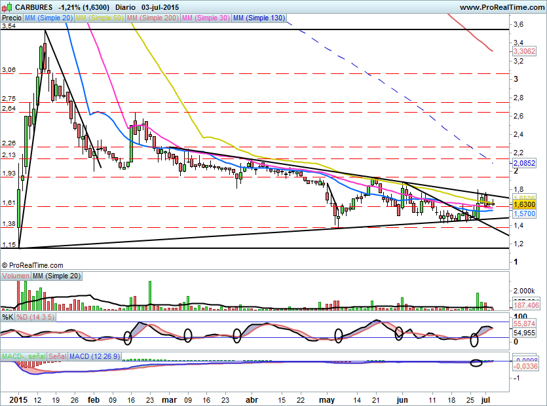Click the 187.406 volume value tag
Image resolution: width=547 pixels, height=406 pixels.
click(x=524, y=305)
